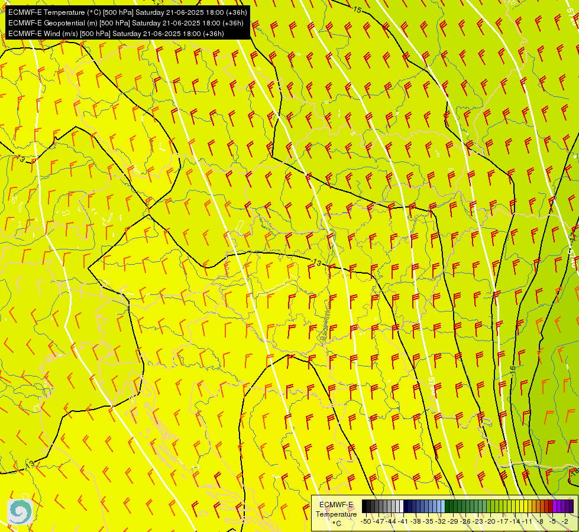Click the -32 legend scale value
Image resolution: width=579 pixels, height=532 pixels.
click(441, 521)
